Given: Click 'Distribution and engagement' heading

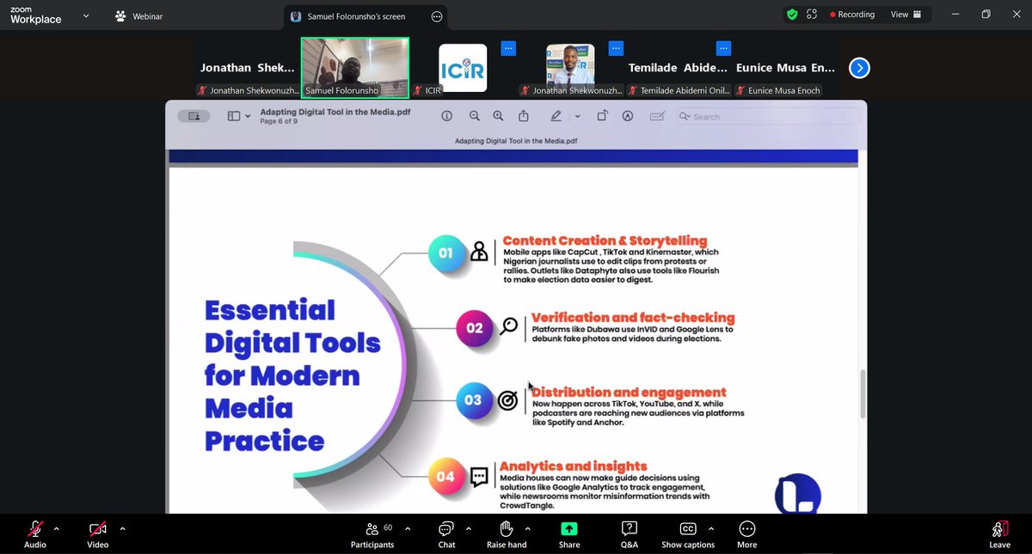Looking at the screenshot, I should tap(629, 393).
